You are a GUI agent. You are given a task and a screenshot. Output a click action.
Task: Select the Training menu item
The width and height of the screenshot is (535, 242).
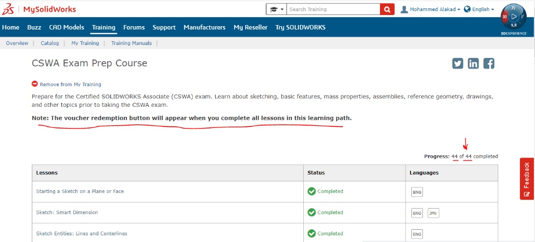pyautogui.click(x=104, y=27)
